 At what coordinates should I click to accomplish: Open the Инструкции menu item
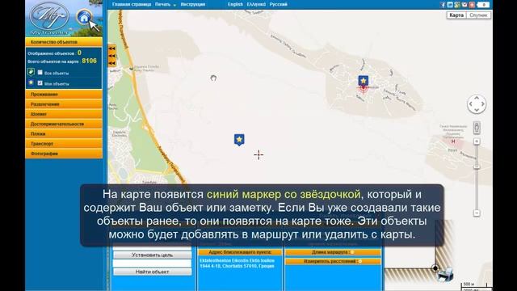tap(193, 4)
